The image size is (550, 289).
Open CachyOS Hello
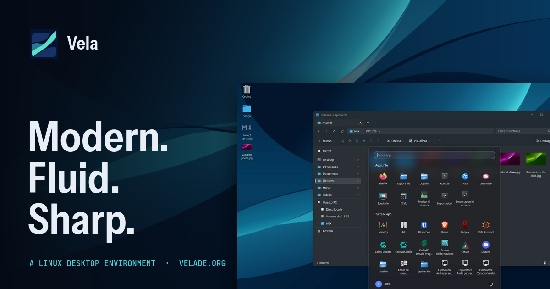[x=404, y=247]
